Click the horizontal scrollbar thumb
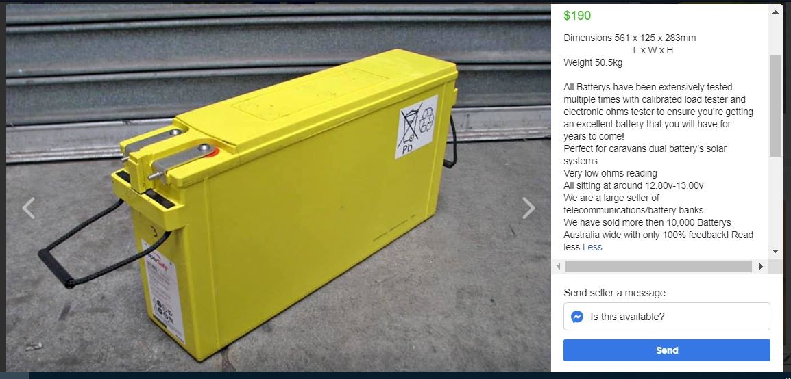The height and width of the screenshot is (379, 791). coord(658,266)
